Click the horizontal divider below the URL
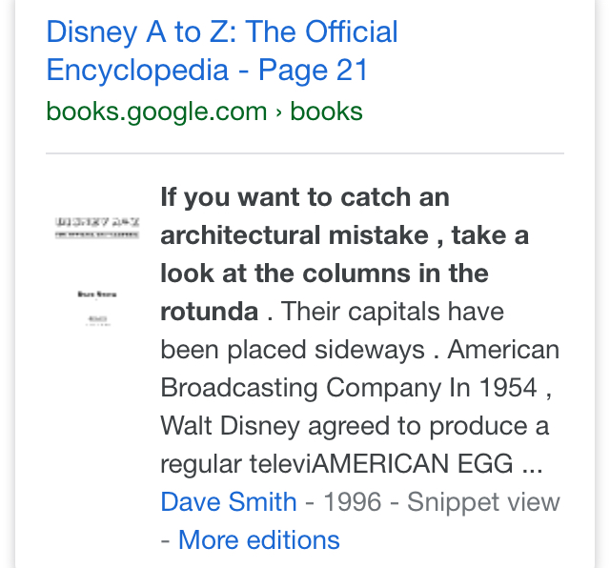 pos(305,153)
